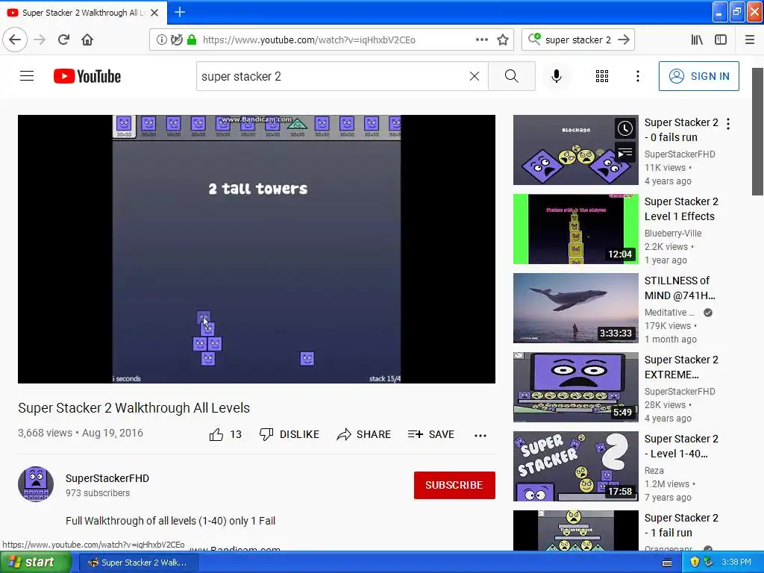Image resolution: width=764 pixels, height=573 pixels.
Task: Click the video player to pause
Action: 257,249
